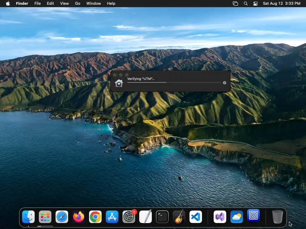Click the Verifying "UTM" text
The image size is (306, 229).
[x=141, y=79]
